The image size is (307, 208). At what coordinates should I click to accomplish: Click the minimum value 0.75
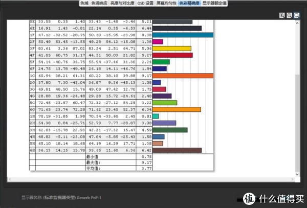tap(147, 157)
